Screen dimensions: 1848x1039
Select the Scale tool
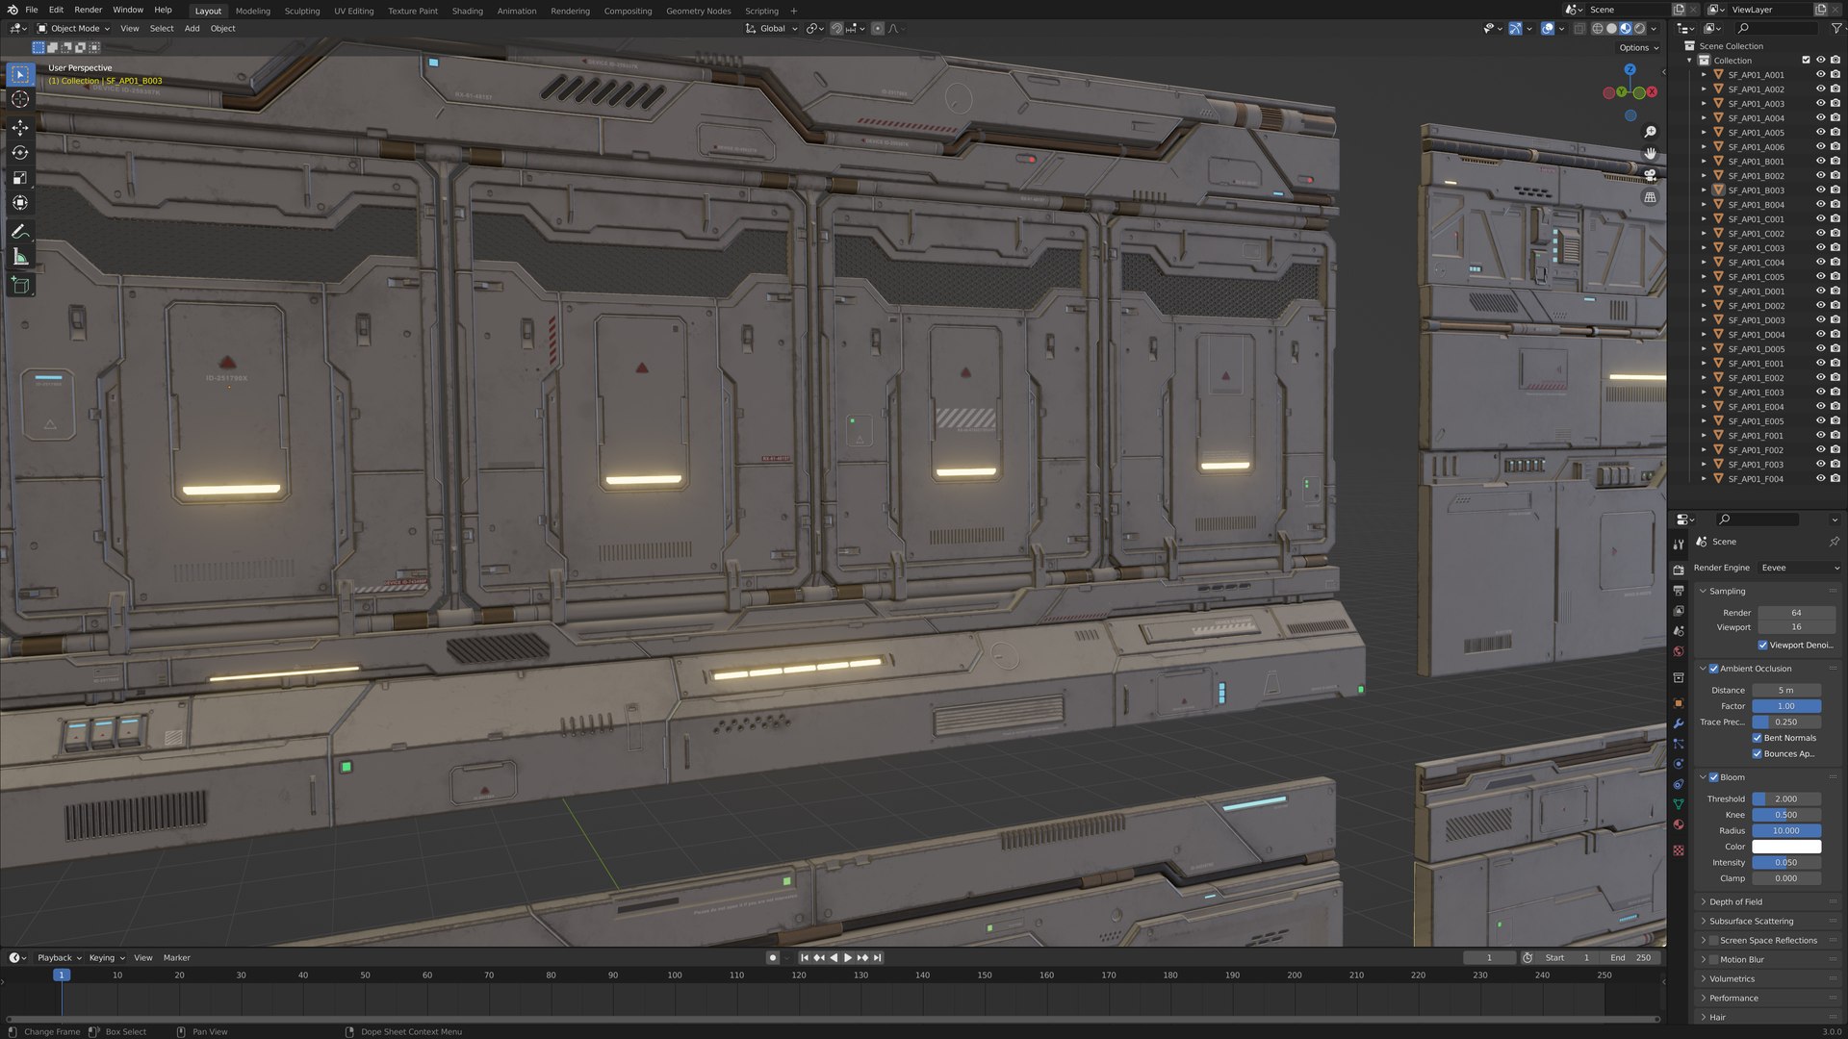20,178
